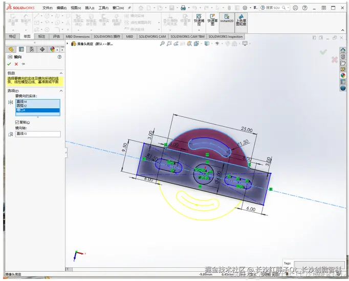Open the Help question mark icon
Screen dimensions: 349x281
pyautogui.click(x=304, y=8)
